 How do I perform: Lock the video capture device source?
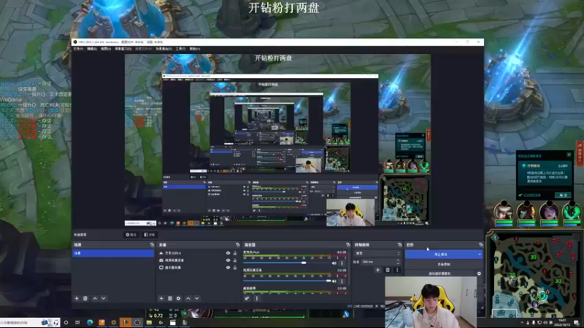pyautogui.click(x=234, y=260)
